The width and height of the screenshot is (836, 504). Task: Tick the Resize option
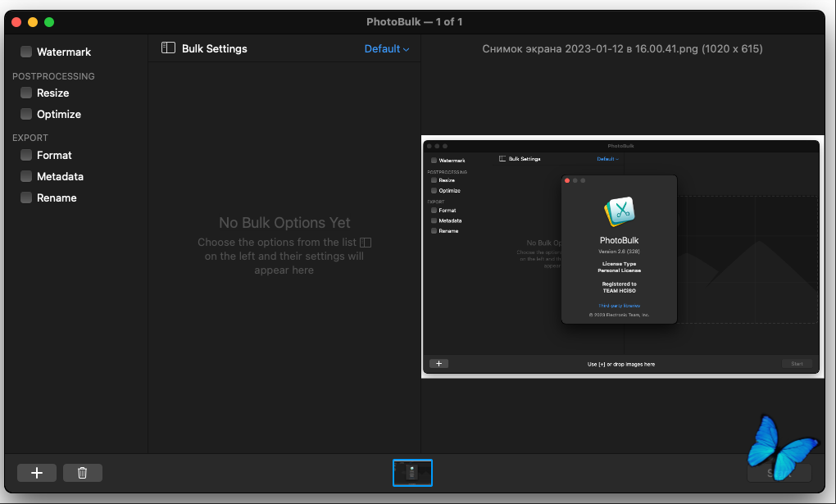(26, 93)
